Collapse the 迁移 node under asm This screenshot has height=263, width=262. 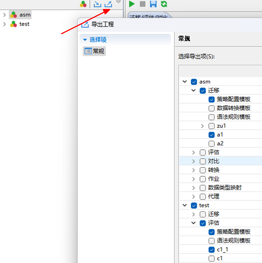[193, 91]
